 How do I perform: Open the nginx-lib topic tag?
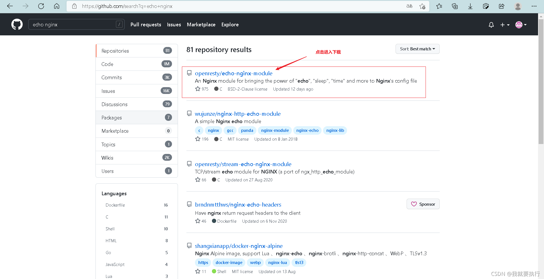click(335, 130)
